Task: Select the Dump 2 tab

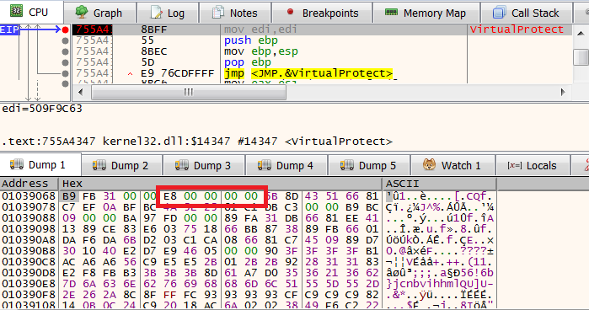Action: pos(122,165)
